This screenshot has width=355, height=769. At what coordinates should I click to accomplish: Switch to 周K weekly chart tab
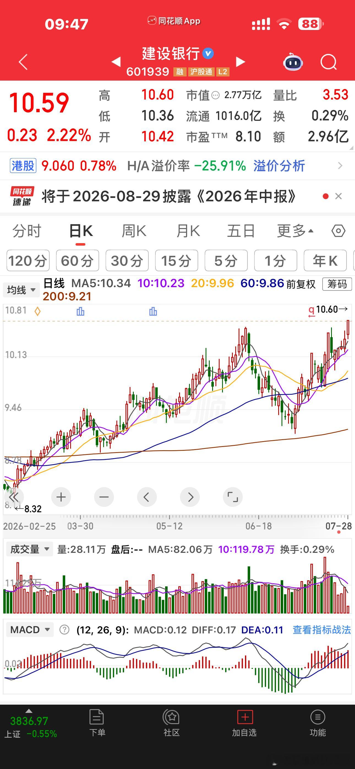tap(134, 231)
